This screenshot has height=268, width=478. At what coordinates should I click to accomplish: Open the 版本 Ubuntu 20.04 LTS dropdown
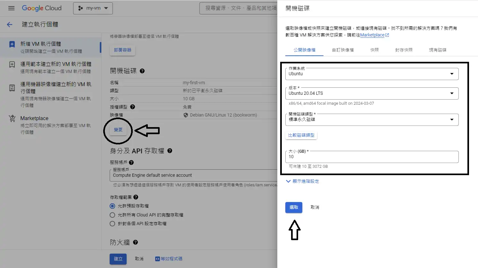coord(372,93)
